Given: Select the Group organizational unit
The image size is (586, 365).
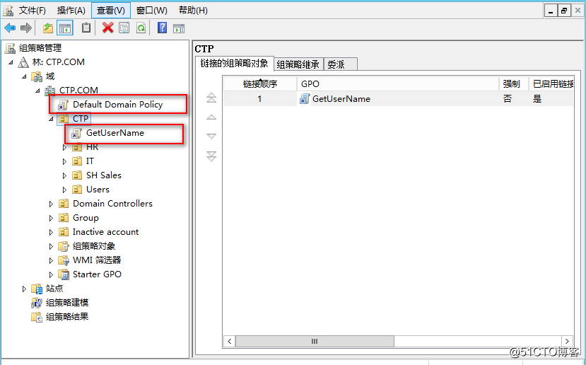Looking at the screenshot, I should [x=86, y=218].
